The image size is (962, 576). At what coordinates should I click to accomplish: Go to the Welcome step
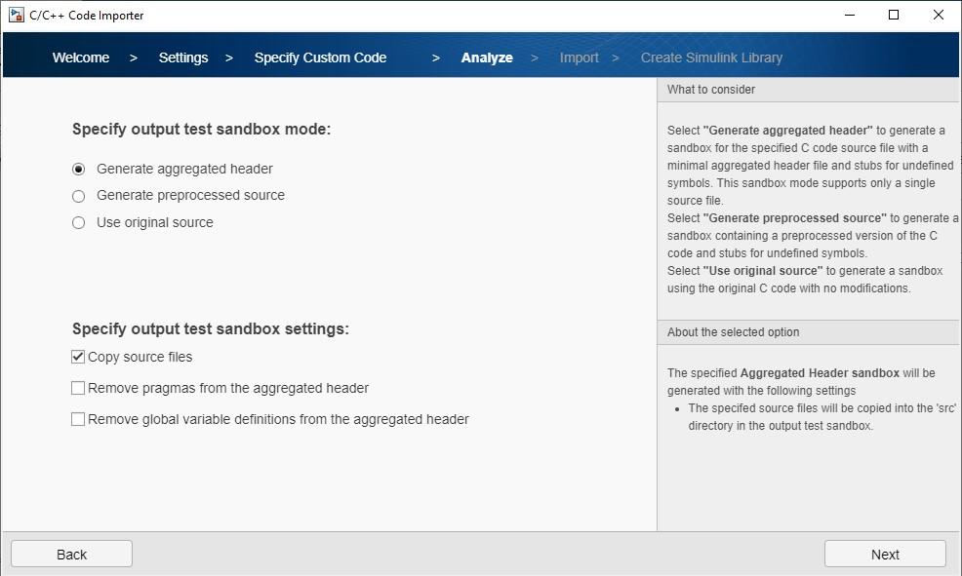pyautogui.click(x=81, y=58)
